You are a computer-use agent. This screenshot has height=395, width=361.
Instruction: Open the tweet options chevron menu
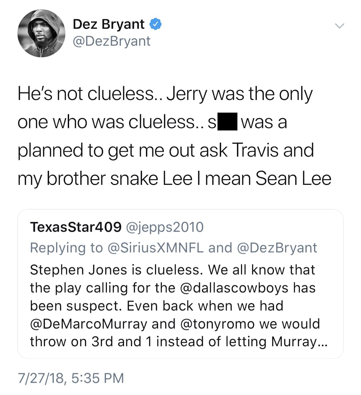pyautogui.click(x=339, y=26)
